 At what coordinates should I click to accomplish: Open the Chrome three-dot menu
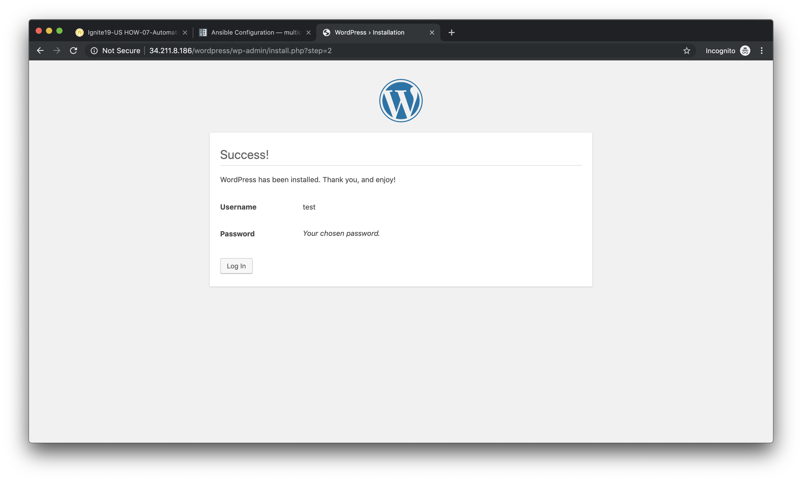[762, 51]
